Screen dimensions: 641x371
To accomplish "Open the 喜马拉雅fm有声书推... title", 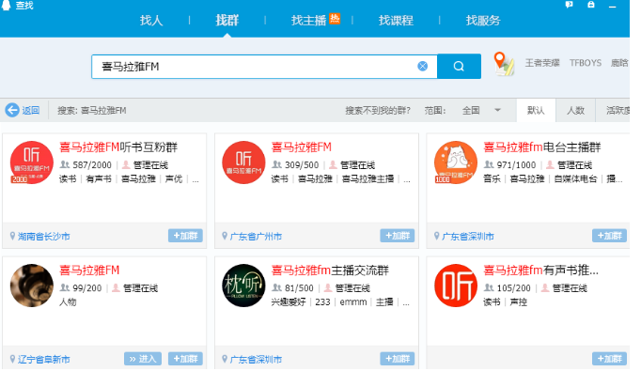I will [x=540, y=271].
